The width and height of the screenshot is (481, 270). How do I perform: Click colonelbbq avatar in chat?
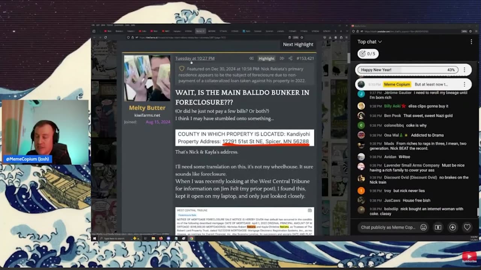pos(361,126)
